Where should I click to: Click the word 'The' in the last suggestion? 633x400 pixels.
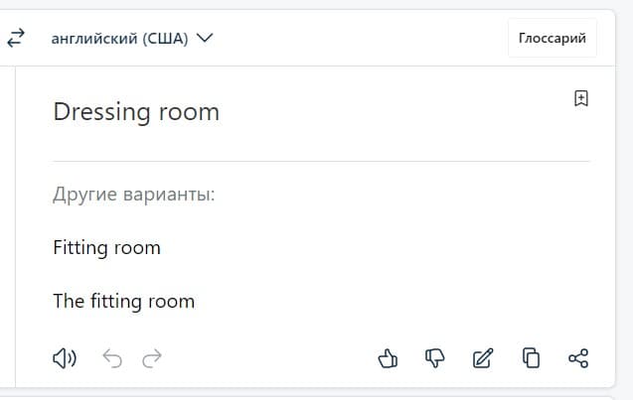(x=69, y=301)
